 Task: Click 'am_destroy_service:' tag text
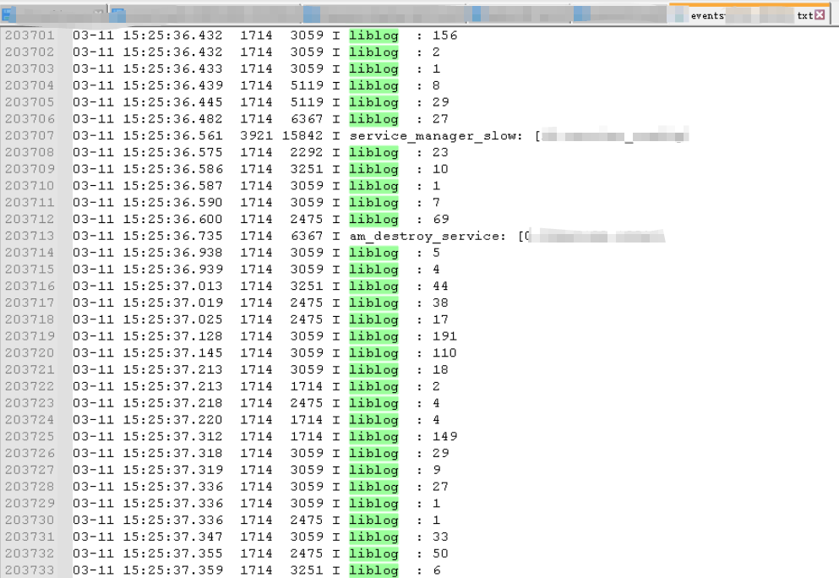point(428,236)
